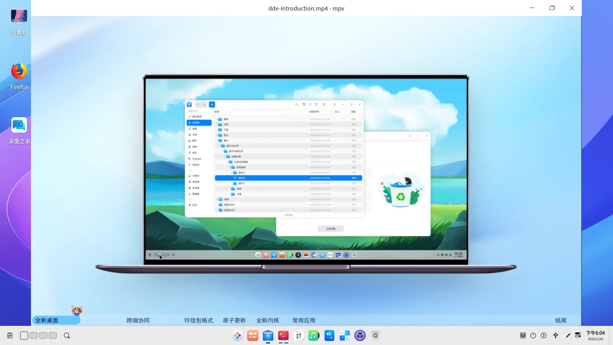
Task: Open the date and time display
Action: tap(595, 335)
